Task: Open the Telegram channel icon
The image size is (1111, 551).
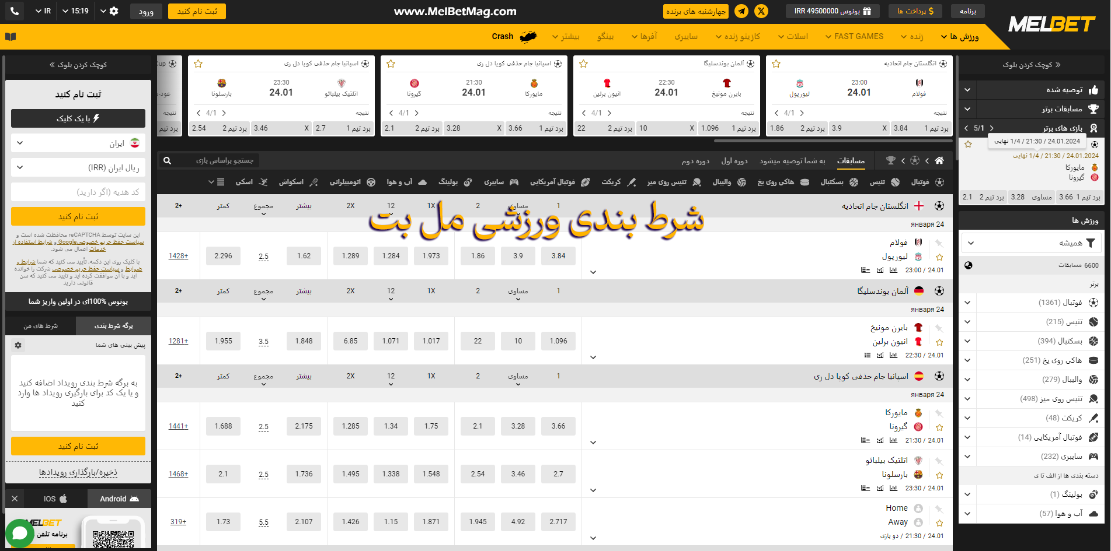Action: (741, 11)
